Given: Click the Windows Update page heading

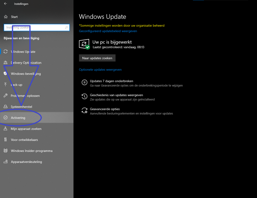Looking at the screenshot, I should pyautogui.click(x=102, y=17).
